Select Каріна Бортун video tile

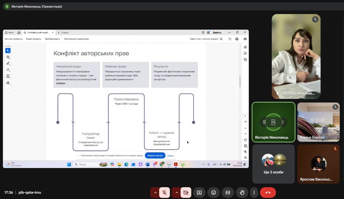pos(318,122)
